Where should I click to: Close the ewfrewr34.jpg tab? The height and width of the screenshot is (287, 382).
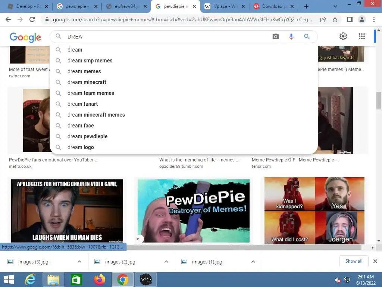[145, 7]
